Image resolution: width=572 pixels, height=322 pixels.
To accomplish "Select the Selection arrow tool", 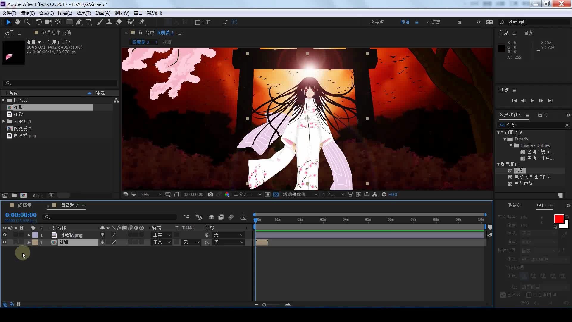I will pyautogui.click(x=8, y=22).
